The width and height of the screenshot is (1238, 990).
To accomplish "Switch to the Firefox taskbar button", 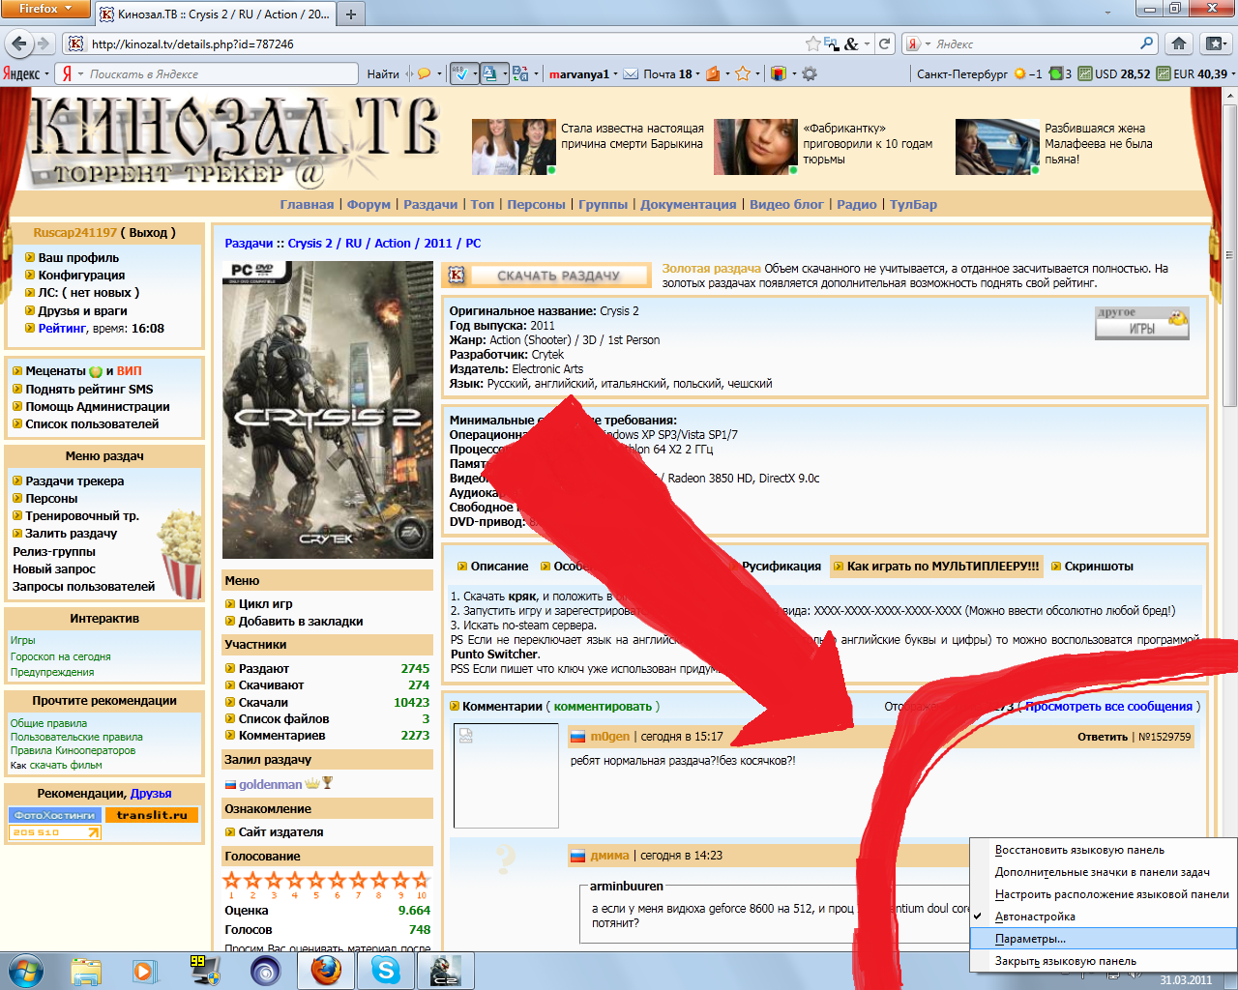I will click(x=326, y=970).
